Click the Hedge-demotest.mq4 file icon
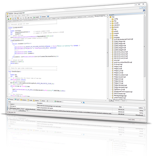The height and width of the screenshot is (156, 153). pos(112,85)
